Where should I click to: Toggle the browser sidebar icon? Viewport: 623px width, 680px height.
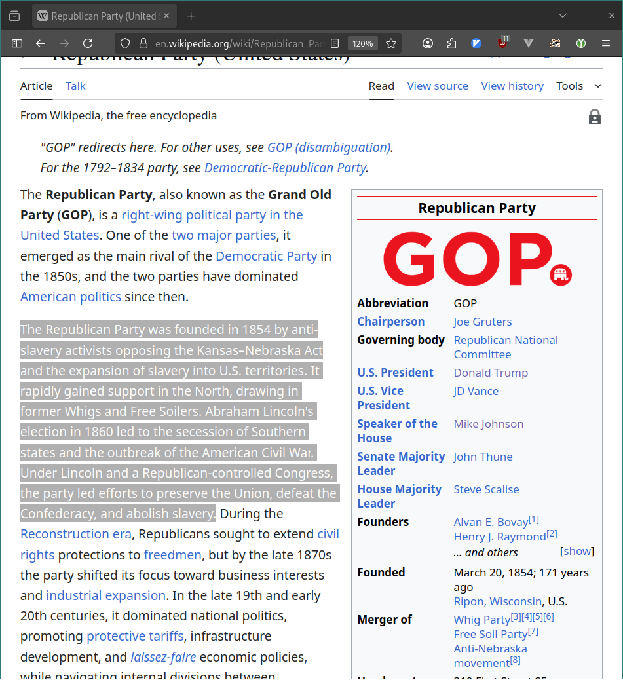pyautogui.click(x=17, y=43)
